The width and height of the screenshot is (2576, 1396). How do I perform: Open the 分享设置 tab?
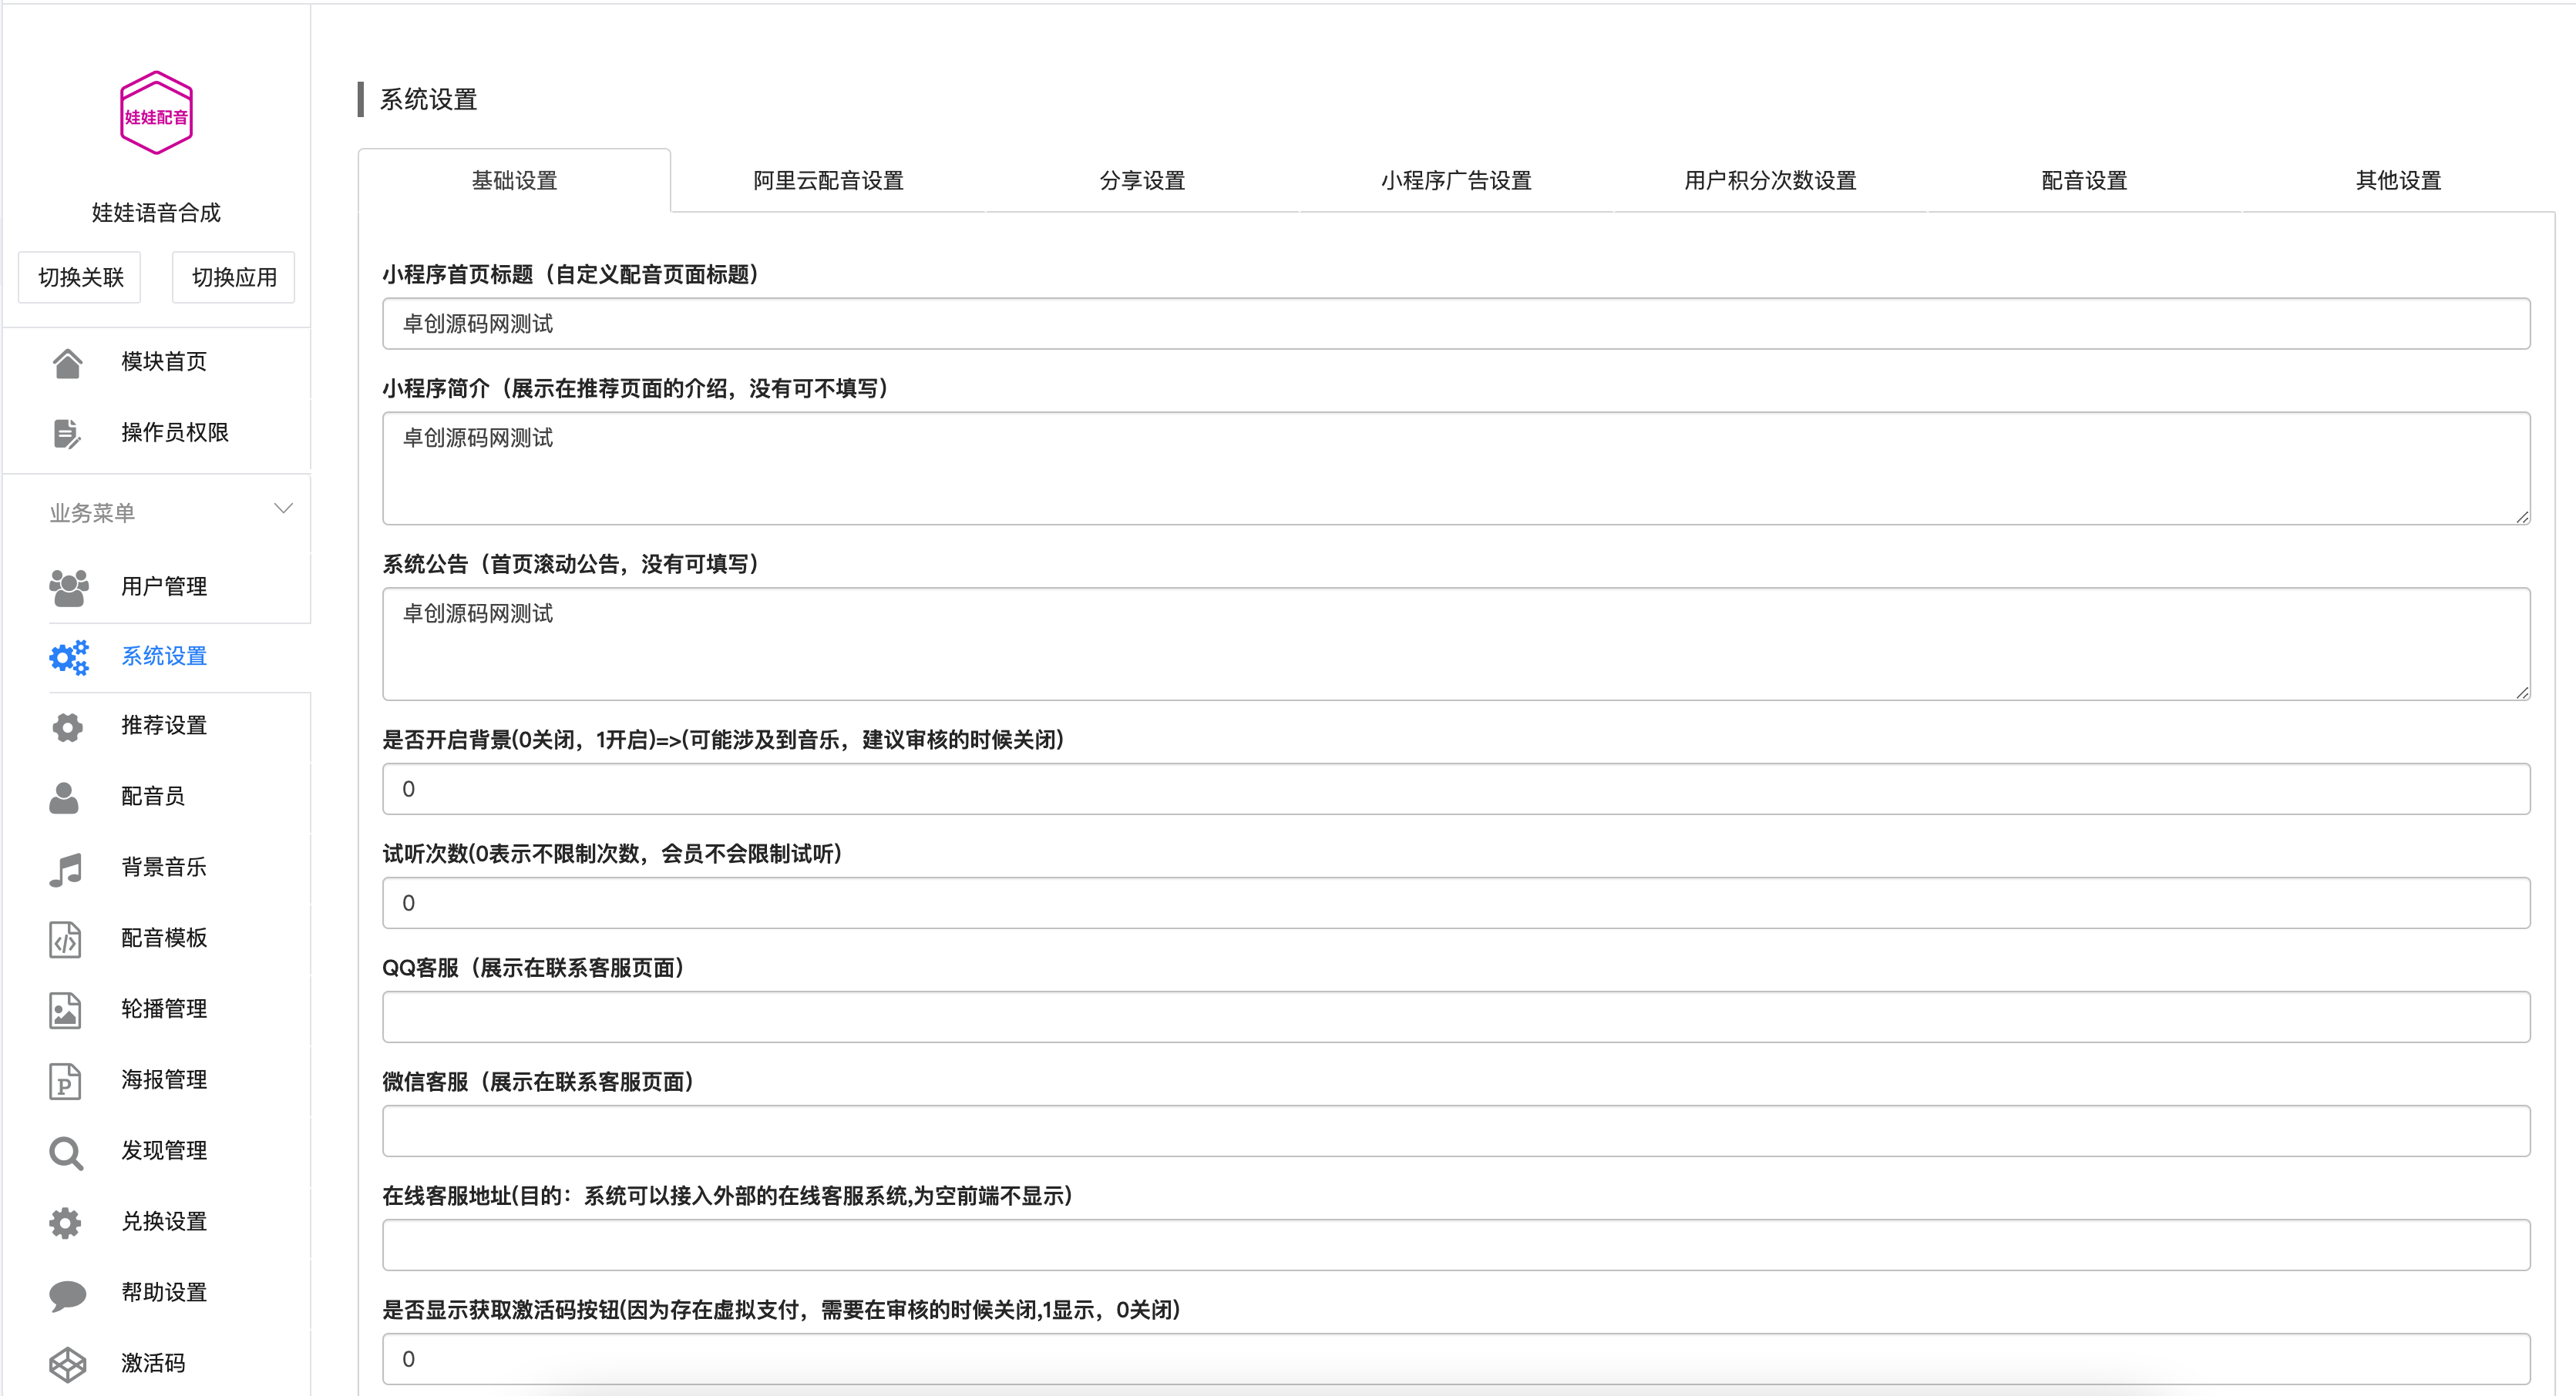1142,181
